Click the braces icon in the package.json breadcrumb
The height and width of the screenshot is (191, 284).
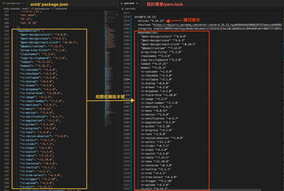pos(33,9)
